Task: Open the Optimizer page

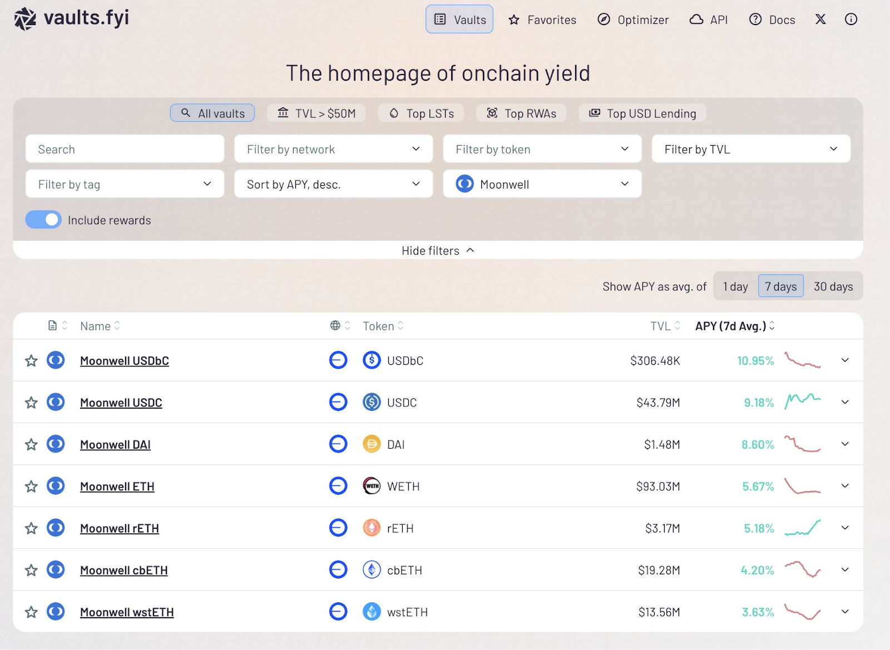Action: pyautogui.click(x=633, y=20)
